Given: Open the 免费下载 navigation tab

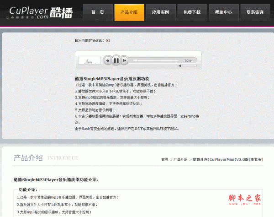Looking at the screenshot, I should click(x=192, y=12).
